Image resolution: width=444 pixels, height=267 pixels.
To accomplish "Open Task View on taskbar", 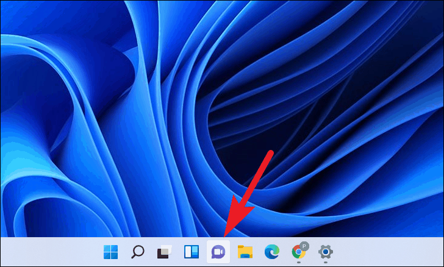I will [165, 252].
